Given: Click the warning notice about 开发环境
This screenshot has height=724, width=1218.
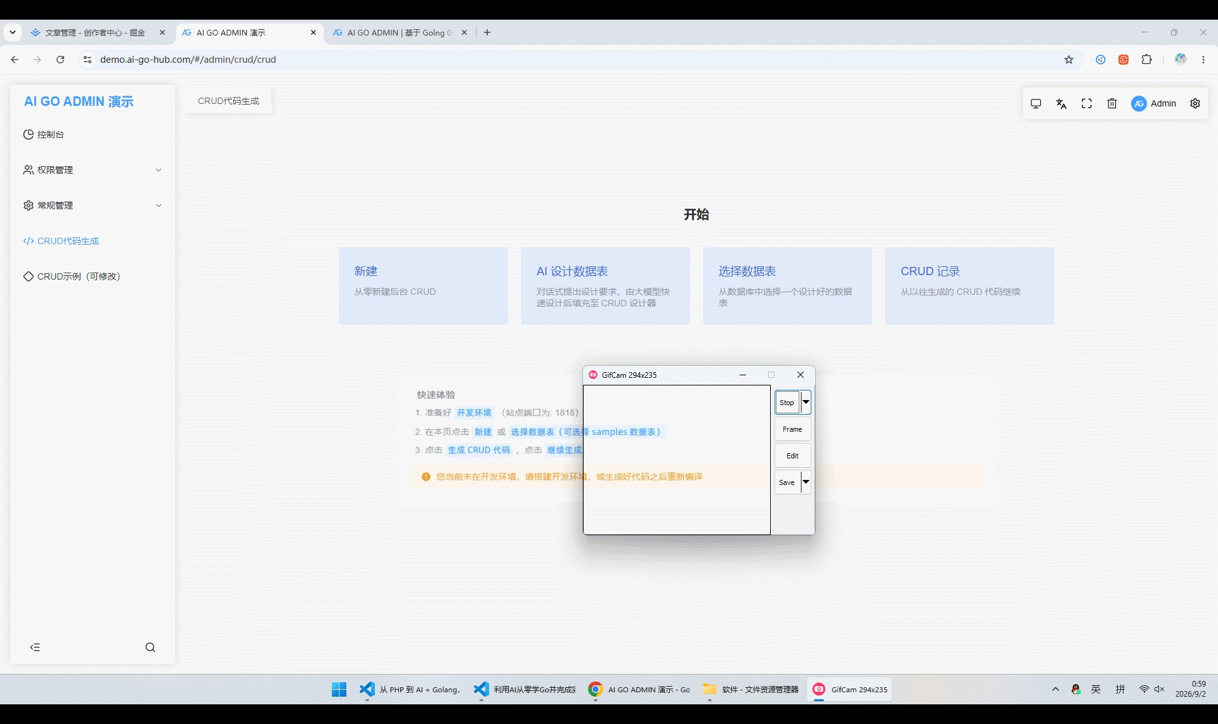Looking at the screenshot, I should [x=696, y=477].
